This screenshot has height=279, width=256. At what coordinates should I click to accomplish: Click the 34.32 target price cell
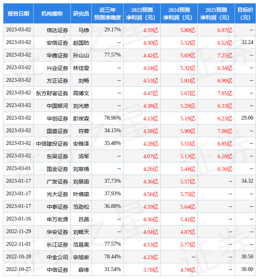(247, 181)
